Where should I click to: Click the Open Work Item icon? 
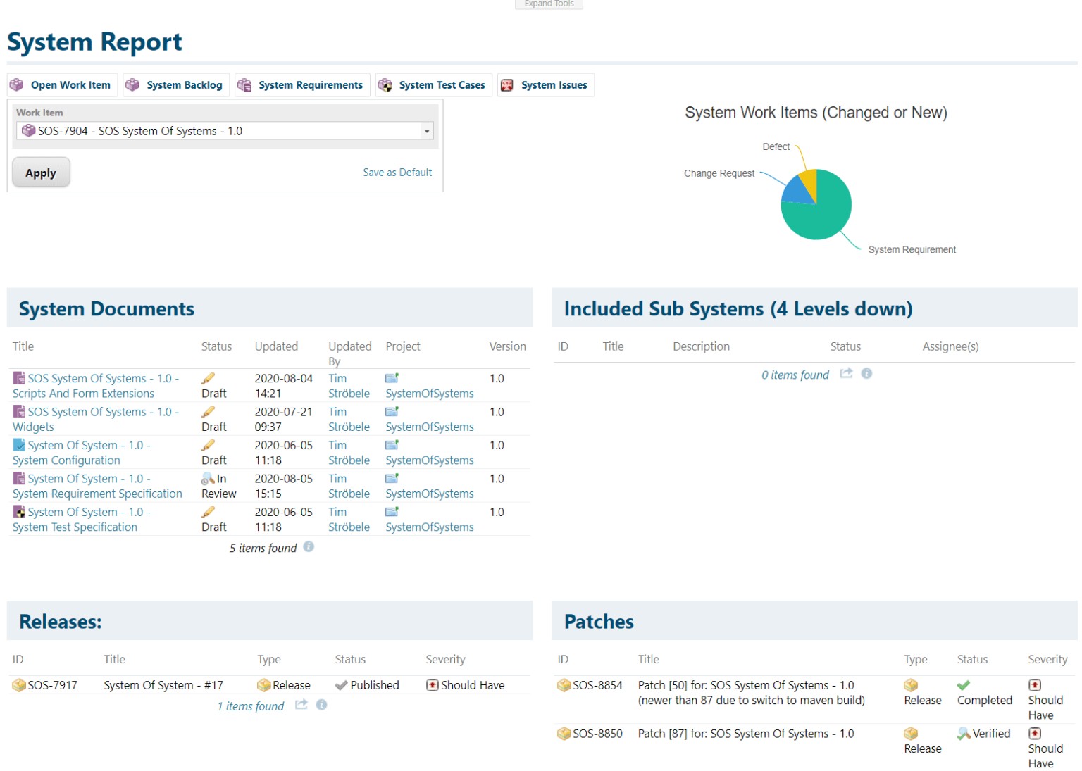point(16,84)
